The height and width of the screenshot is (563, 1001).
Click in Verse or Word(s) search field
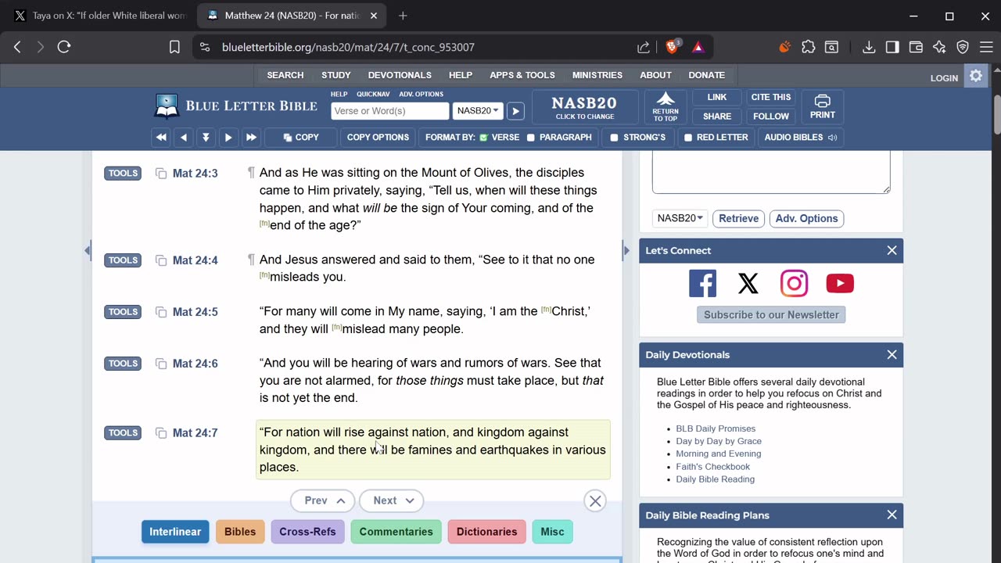coord(389,111)
